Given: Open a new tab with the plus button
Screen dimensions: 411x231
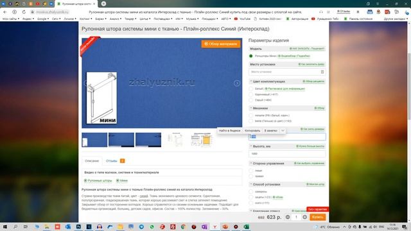Looking at the screenshot, I should click(x=103, y=4).
